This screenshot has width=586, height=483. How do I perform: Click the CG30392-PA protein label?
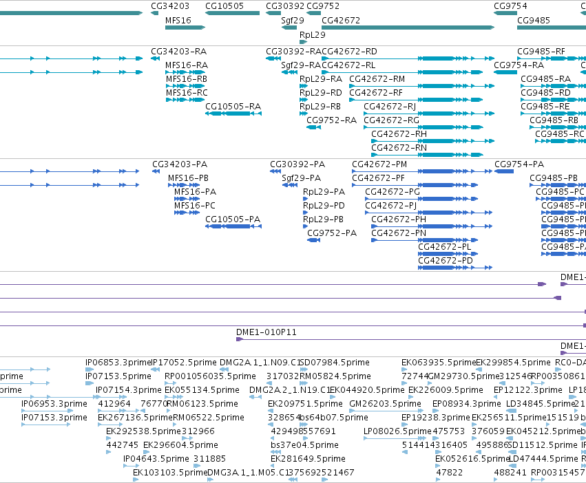tap(297, 164)
